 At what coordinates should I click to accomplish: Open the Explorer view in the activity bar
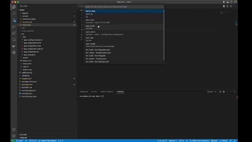(x=14, y=7)
